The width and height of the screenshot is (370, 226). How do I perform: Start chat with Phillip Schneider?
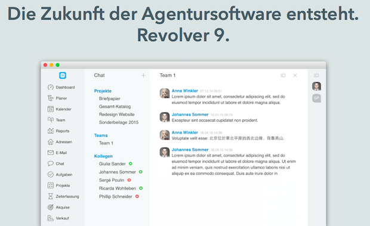pyautogui.click(x=115, y=197)
